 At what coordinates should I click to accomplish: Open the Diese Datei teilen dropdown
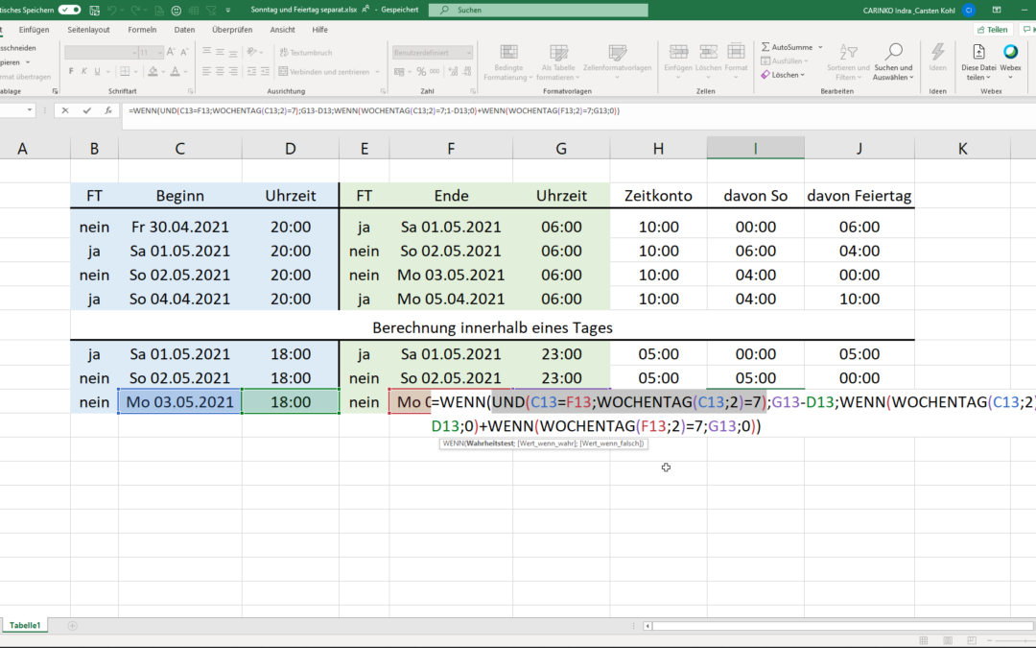point(978,77)
